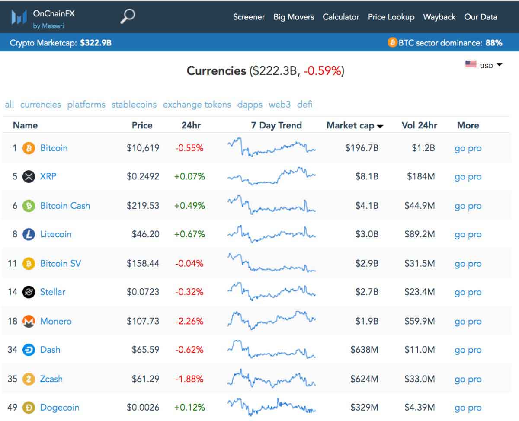Filter the list by 'defi'

(304, 105)
